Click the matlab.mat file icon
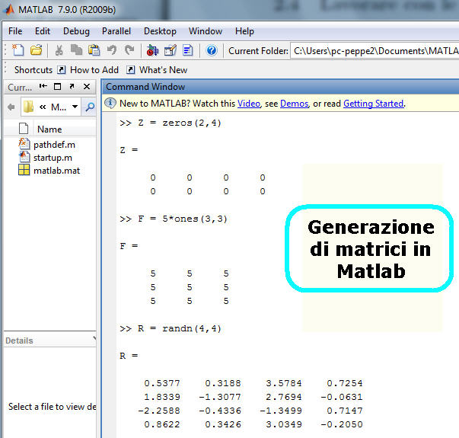 [24, 170]
